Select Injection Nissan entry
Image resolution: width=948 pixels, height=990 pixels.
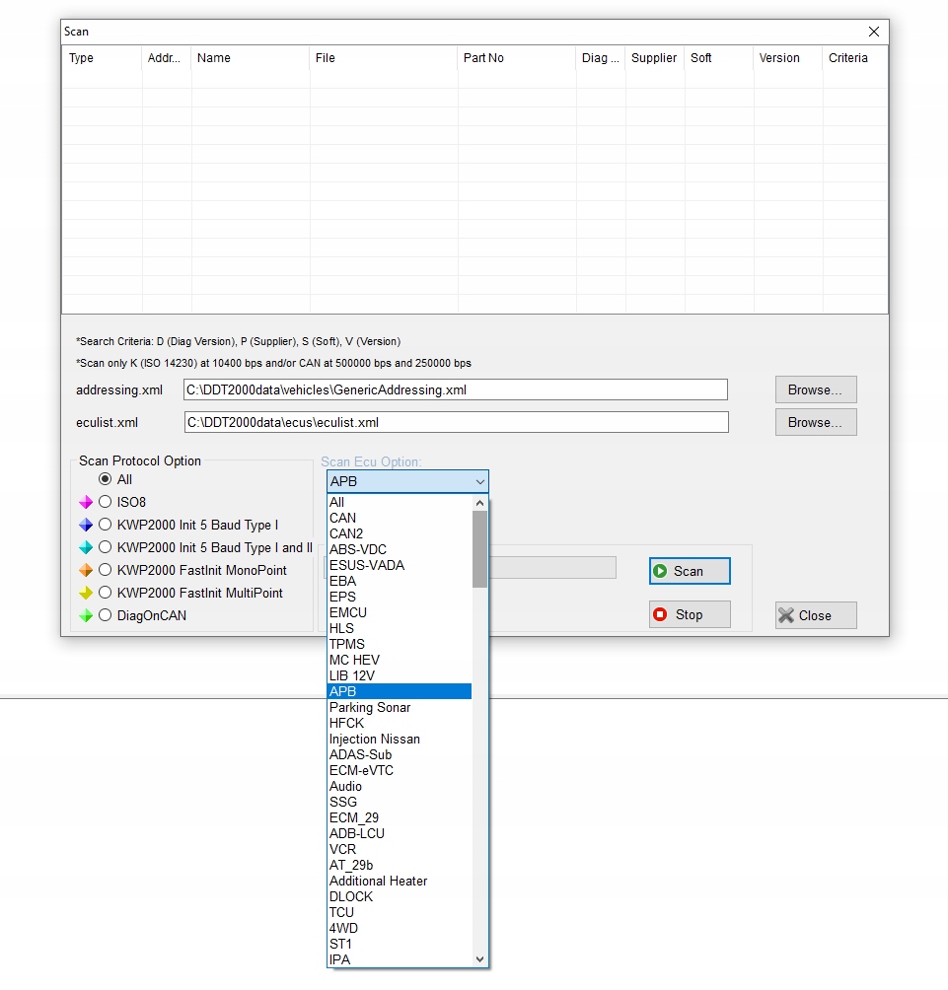tap(400, 740)
